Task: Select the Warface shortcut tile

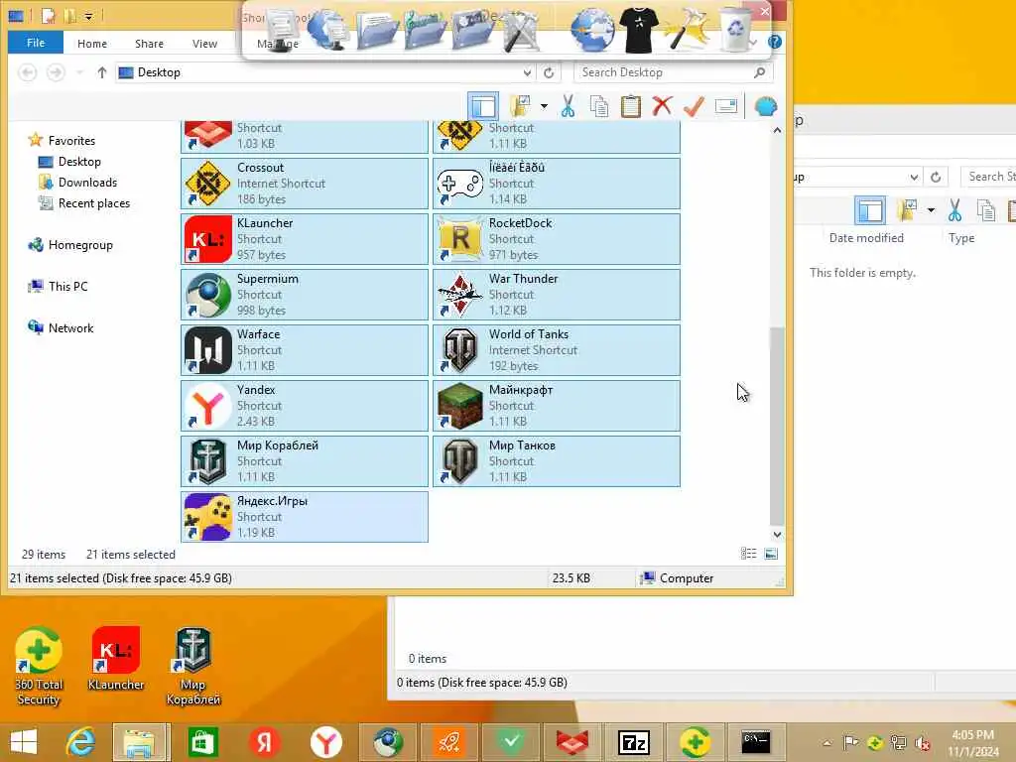Action: point(305,350)
